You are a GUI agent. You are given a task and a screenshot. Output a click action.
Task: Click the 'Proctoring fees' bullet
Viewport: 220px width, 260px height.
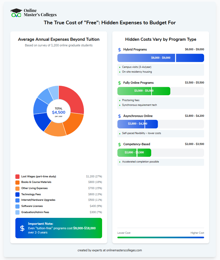coord(130,100)
